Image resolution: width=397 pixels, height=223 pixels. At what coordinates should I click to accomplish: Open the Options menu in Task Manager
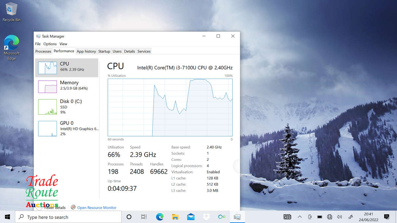[50, 44]
